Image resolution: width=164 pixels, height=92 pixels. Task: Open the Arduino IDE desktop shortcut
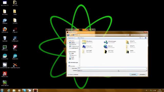(x=15, y=56)
